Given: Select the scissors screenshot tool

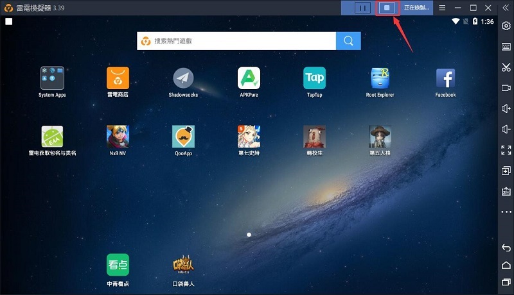Looking at the screenshot, I should [506, 67].
